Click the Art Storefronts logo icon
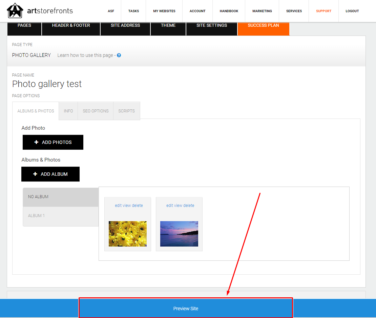The image size is (376, 318). coord(15,10)
